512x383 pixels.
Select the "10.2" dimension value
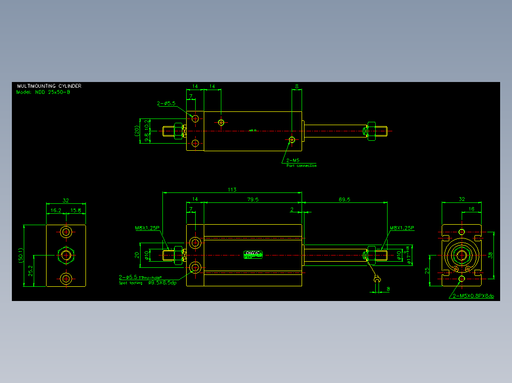coord(147,125)
